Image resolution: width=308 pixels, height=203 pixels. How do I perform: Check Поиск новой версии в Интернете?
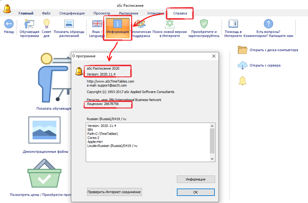click(169, 24)
